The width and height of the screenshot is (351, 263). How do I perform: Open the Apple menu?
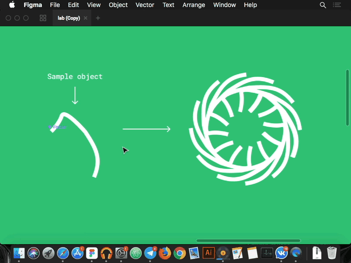[12, 5]
